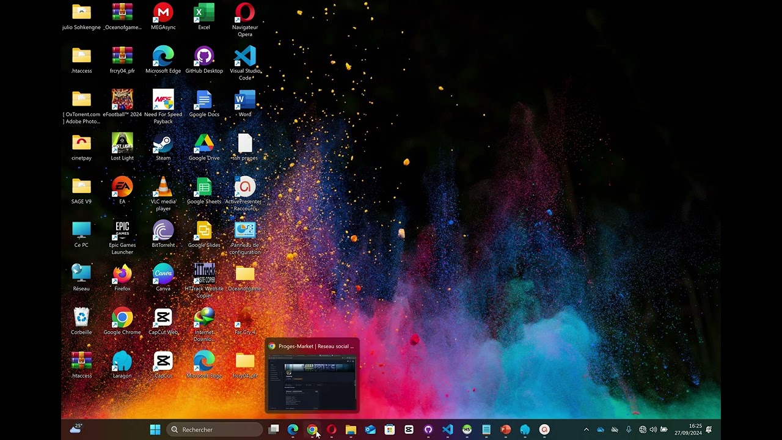Select the eFootball 2024 desktop icon
This screenshot has width=782, height=440.
(122, 103)
